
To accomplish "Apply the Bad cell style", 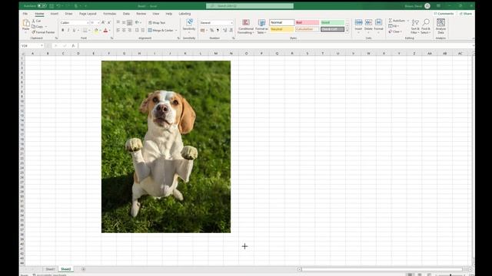I will click(307, 22).
